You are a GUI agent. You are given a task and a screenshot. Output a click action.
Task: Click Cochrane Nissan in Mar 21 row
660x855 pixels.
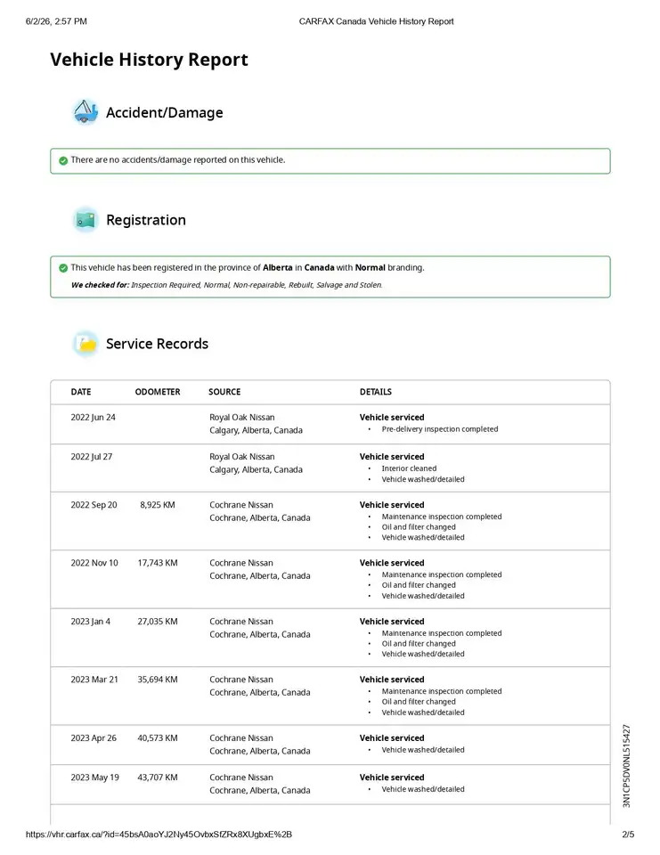pyautogui.click(x=241, y=680)
